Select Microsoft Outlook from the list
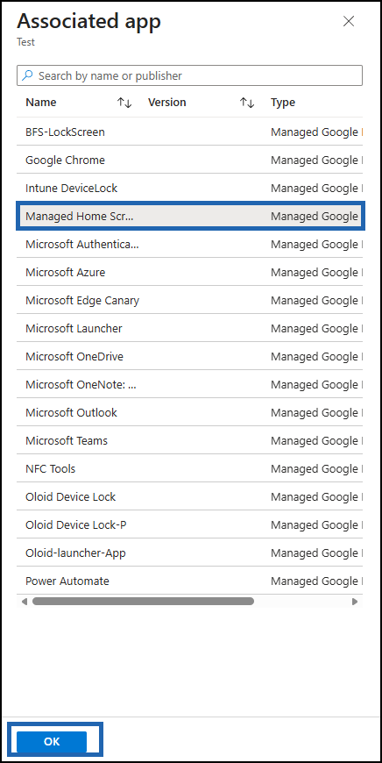 [189, 413]
